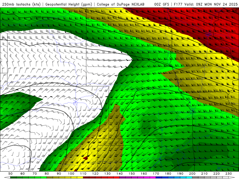The width and height of the screenshot is (239, 179).
Task: Click the 60 label on the color bar
Action: [23, 174]
